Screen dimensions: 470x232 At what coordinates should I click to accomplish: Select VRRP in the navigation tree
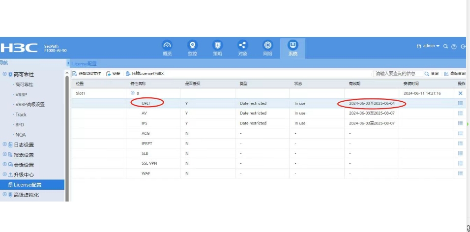21,95
